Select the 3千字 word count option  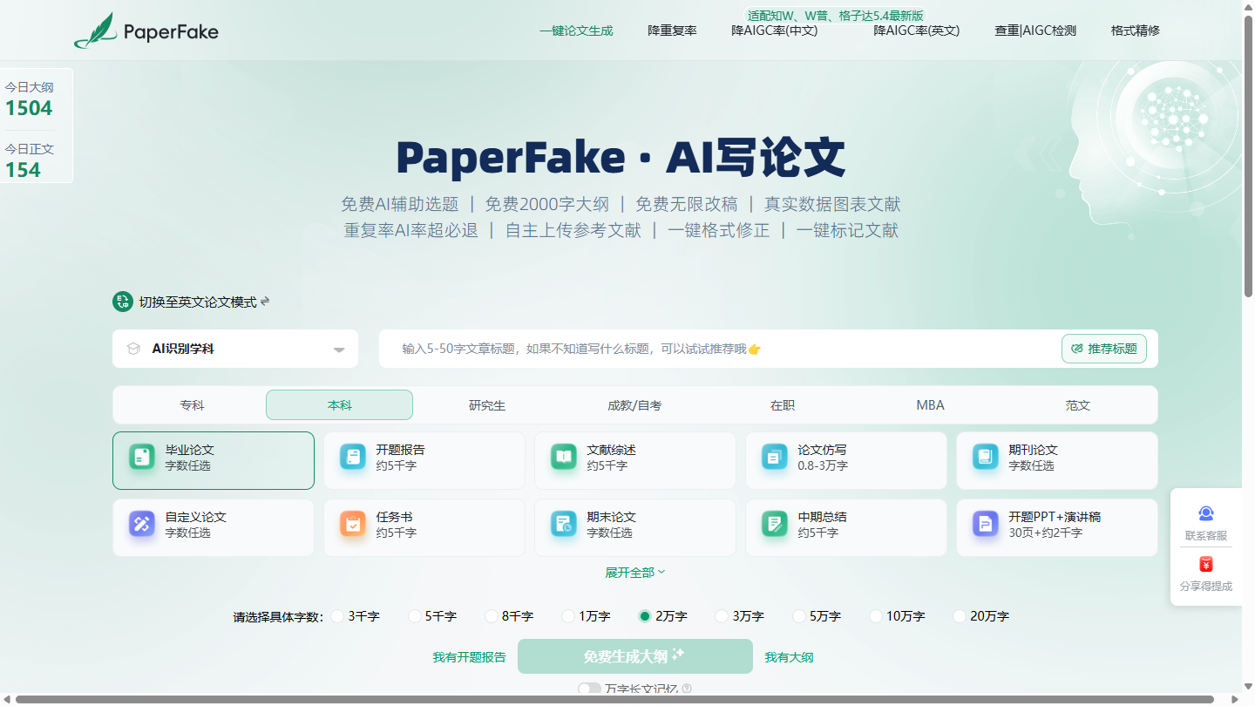coord(337,616)
